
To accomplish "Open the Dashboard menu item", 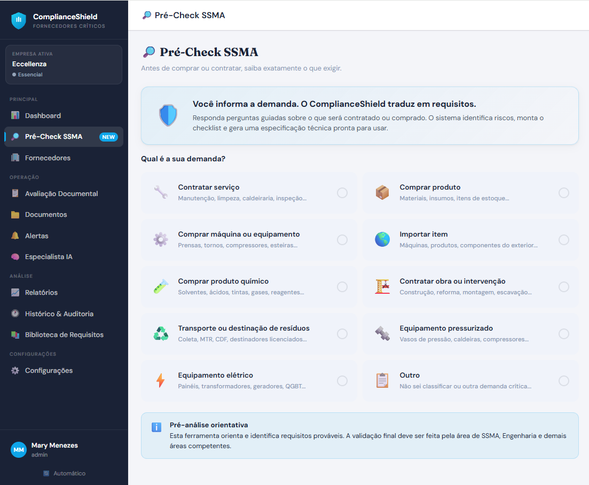I will click(64, 115).
